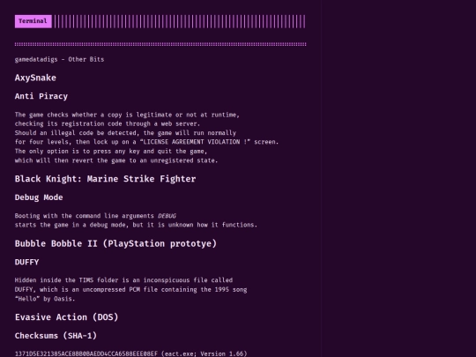Image resolution: width=476 pixels, height=357 pixels.
Task: Click the Terminal badge in the header
Action: tap(33, 21)
